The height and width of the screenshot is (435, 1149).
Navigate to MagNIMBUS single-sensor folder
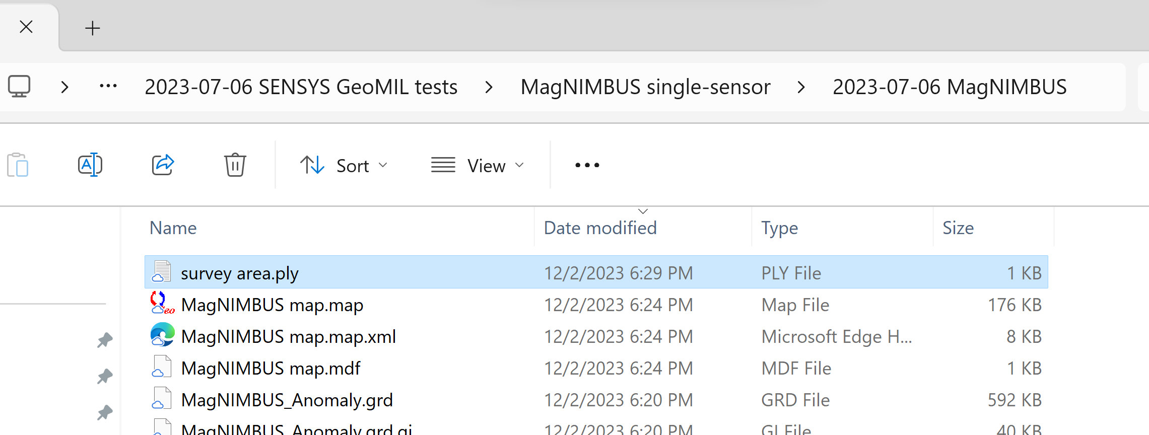646,86
